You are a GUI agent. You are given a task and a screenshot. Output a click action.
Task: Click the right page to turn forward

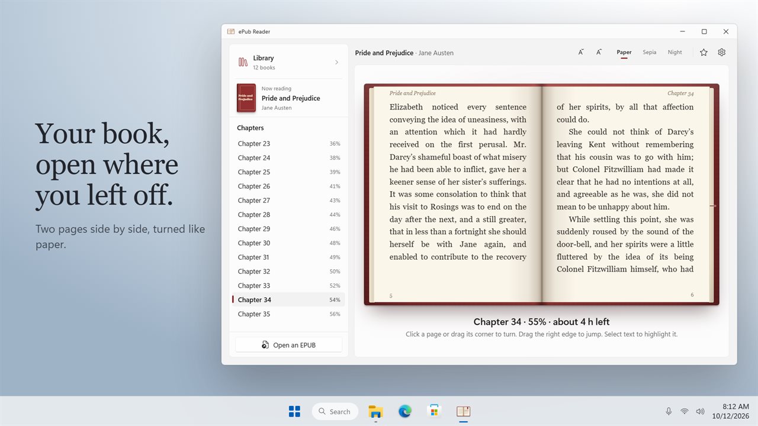pyautogui.click(x=626, y=194)
